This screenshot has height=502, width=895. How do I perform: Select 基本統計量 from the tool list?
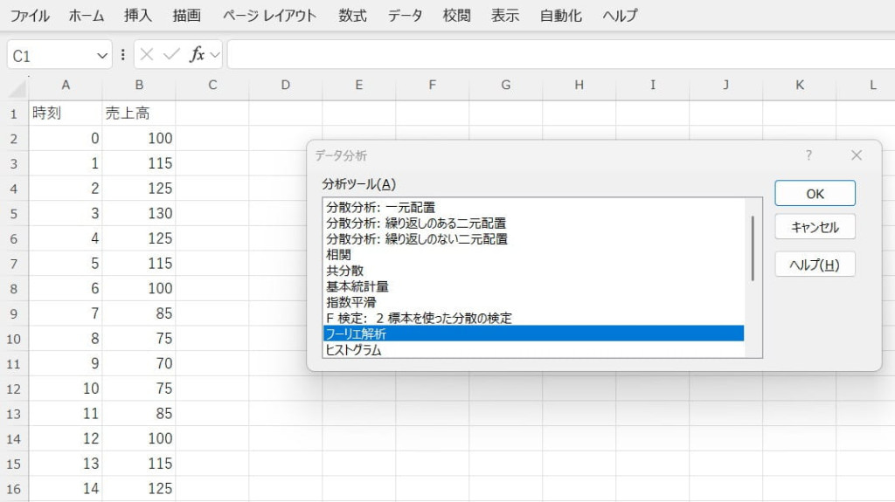357,286
